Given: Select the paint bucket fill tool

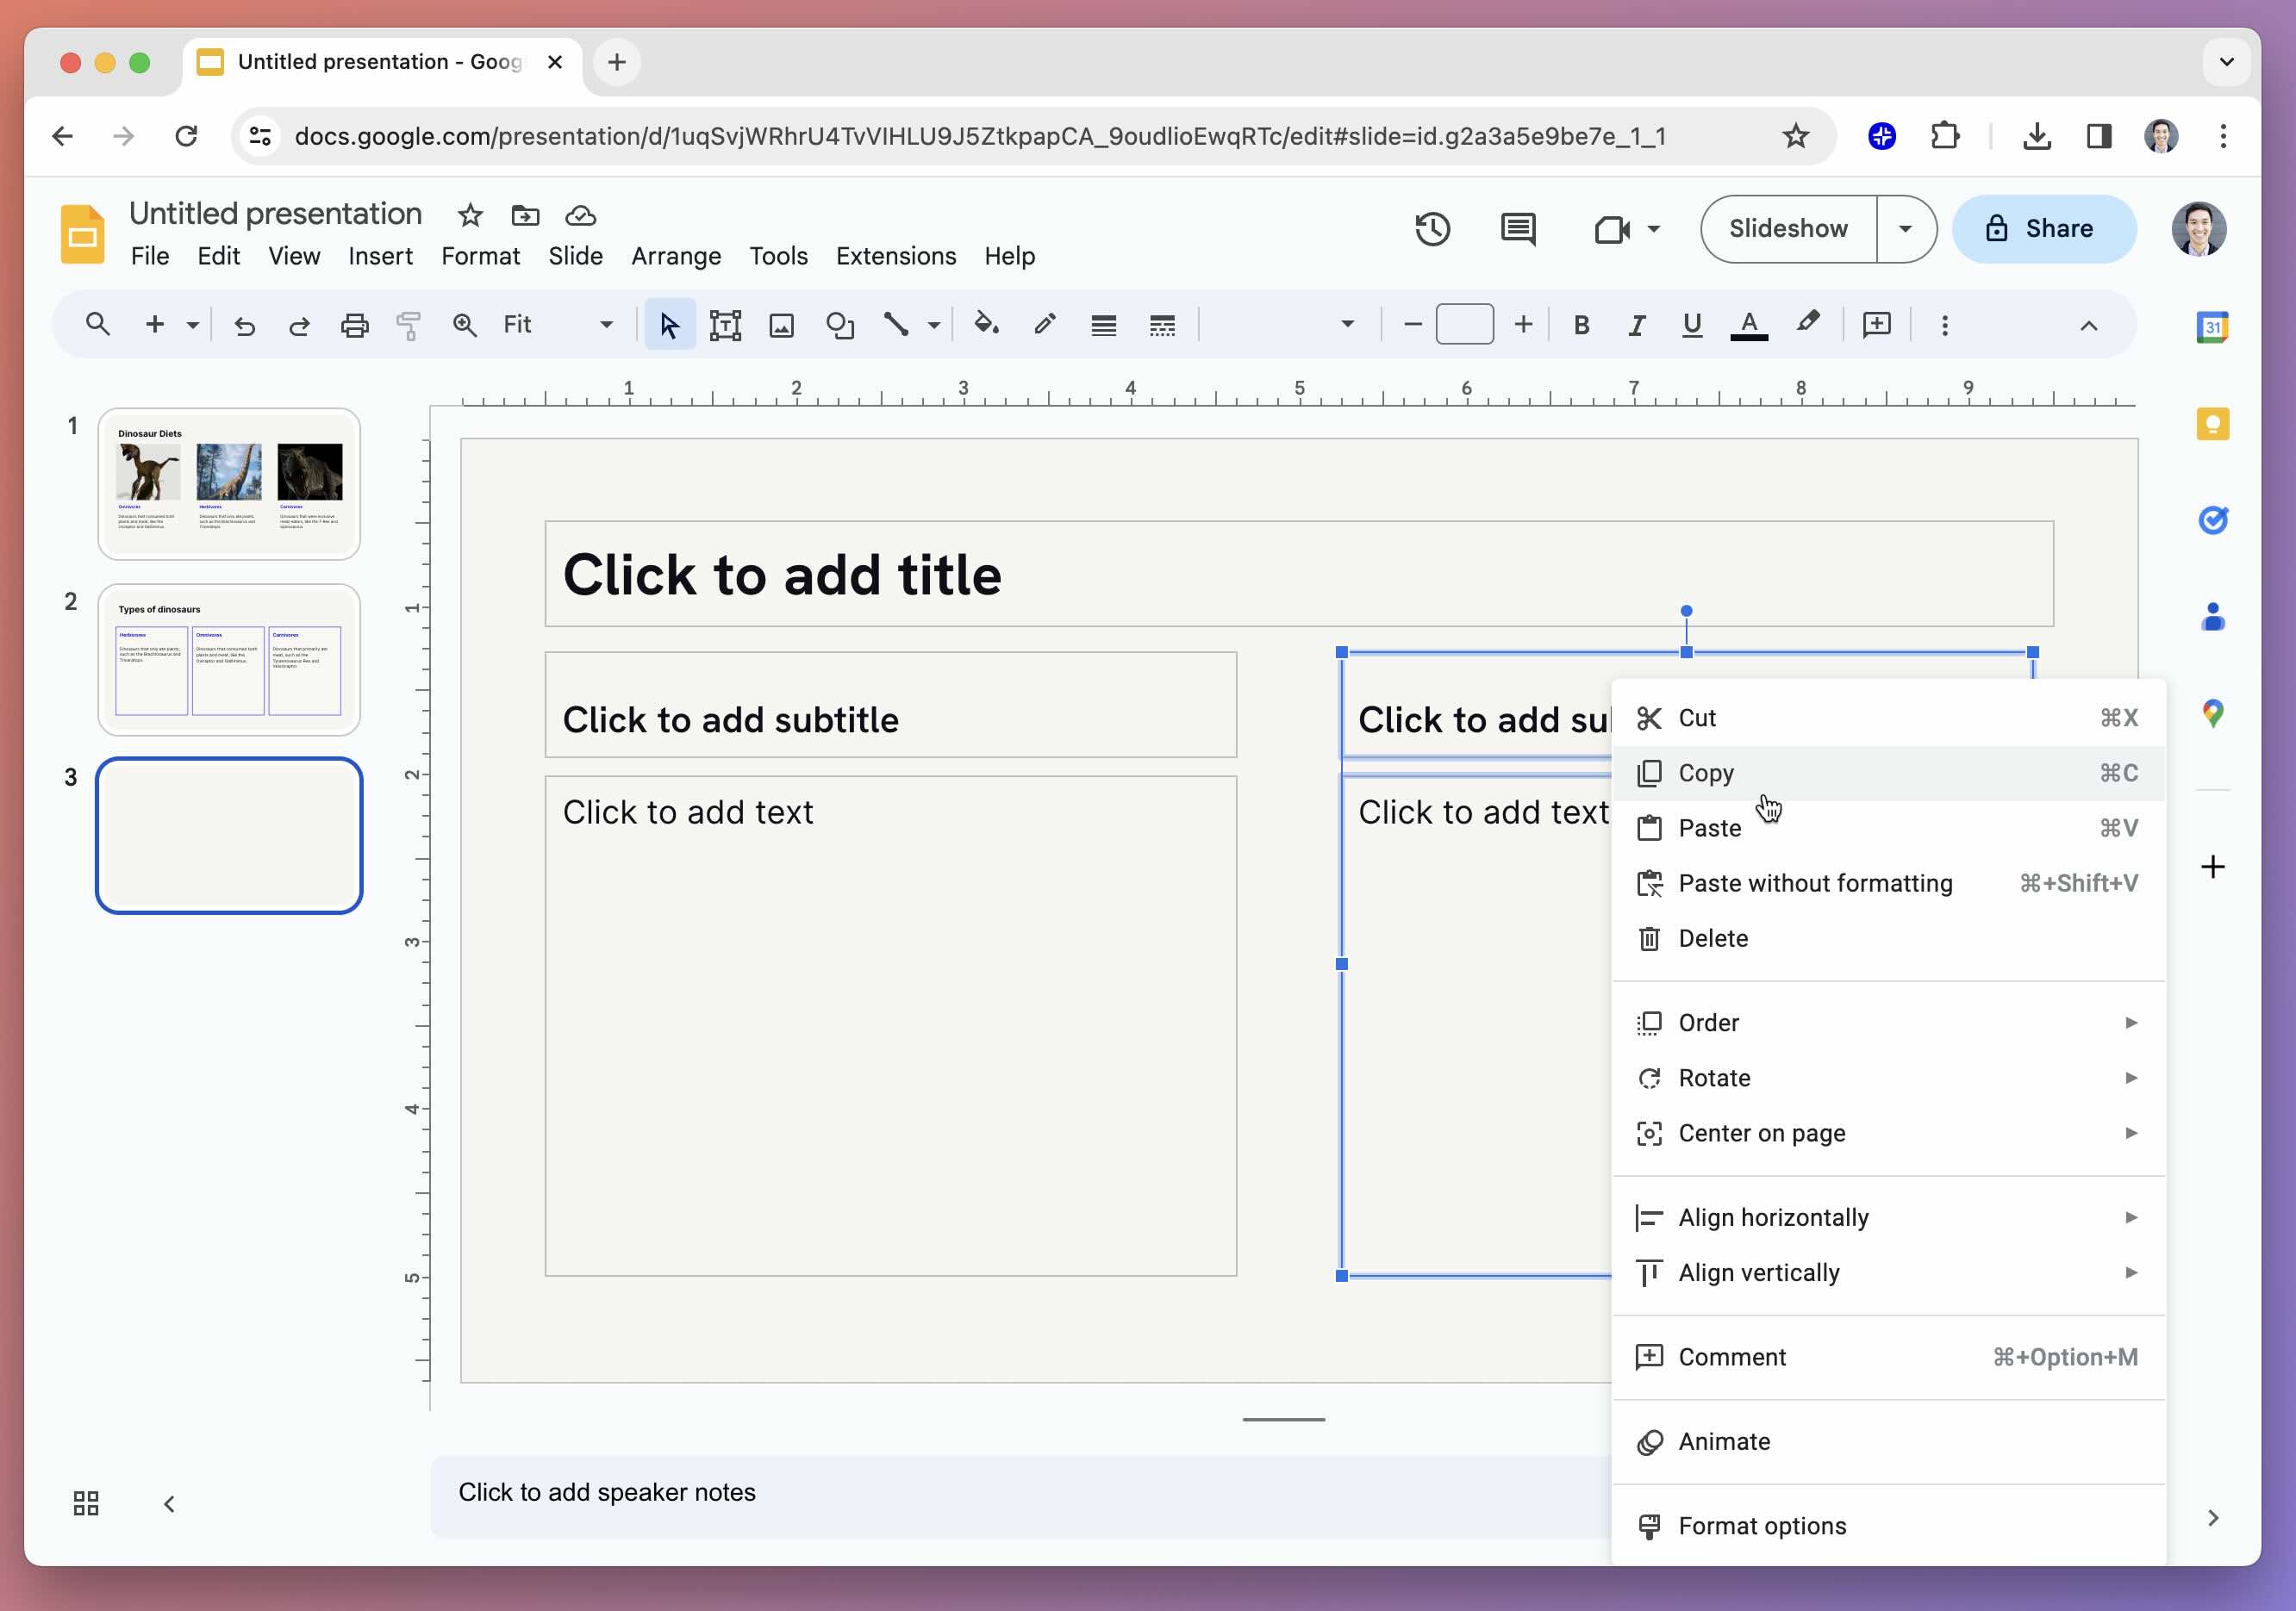Looking at the screenshot, I should [988, 324].
